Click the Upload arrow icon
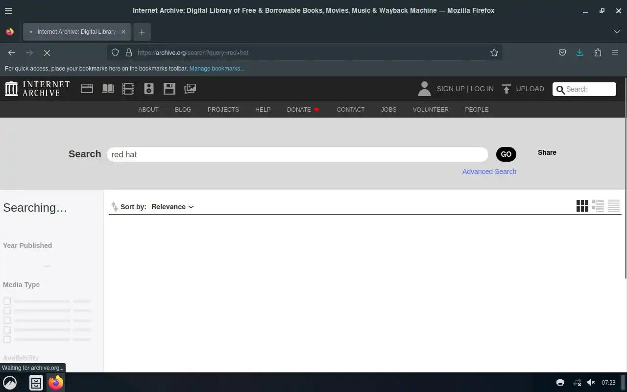The height and width of the screenshot is (392, 627). coord(506,89)
